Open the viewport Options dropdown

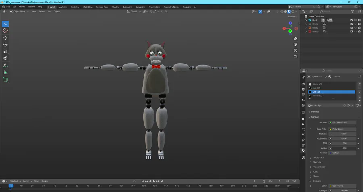pyautogui.click(x=293, y=17)
